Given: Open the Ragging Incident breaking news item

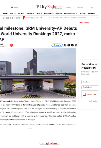Looking at the screenshot, I should click(x=33, y=18).
